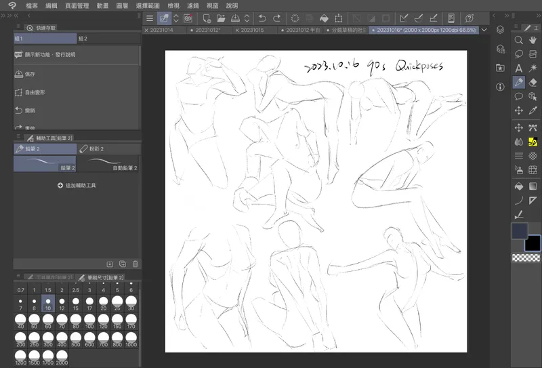Image resolution: width=542 pixels, height=368 pixels.
Task: Click 追加輔助工具 button
Action: (x=77, y=184)
